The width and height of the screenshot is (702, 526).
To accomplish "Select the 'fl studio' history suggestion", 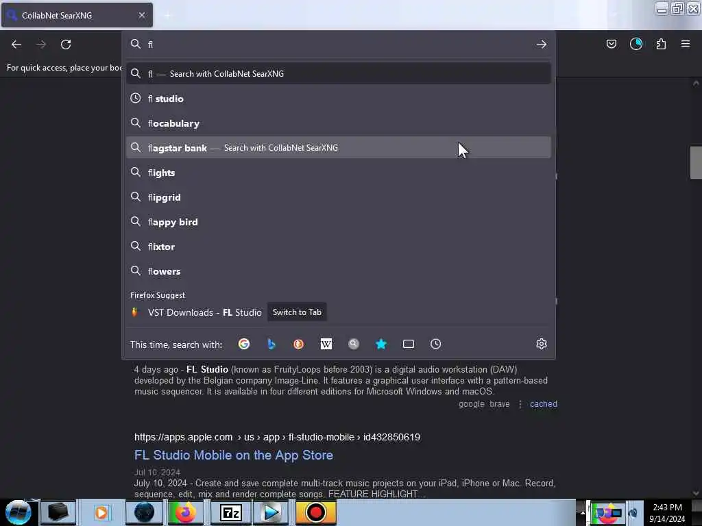I will click(x=339, y=99).
